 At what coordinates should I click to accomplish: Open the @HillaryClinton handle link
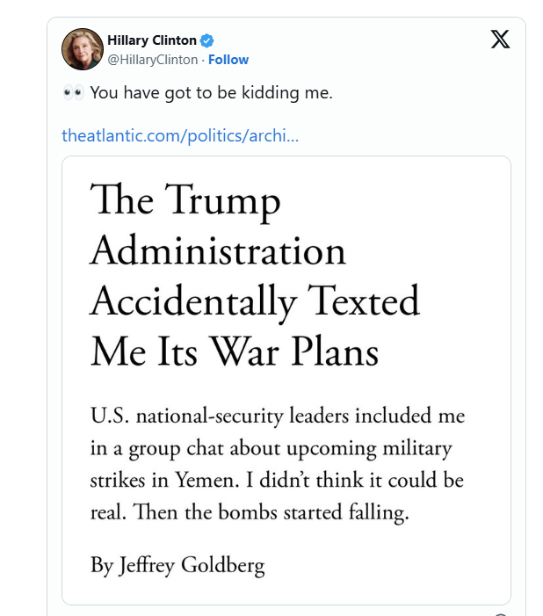[152, 60]
